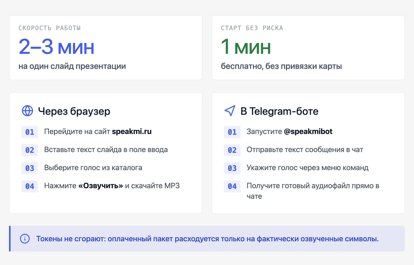This screenshot has width=414, height=265.
Task: Click text Вставьте текст слайда в поле ввода
Action: point(106,150)
